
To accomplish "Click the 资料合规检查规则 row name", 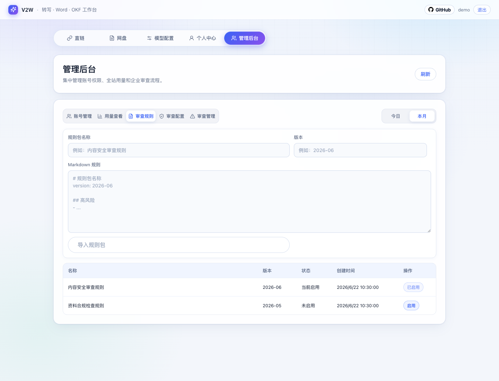I will (86, 305).
